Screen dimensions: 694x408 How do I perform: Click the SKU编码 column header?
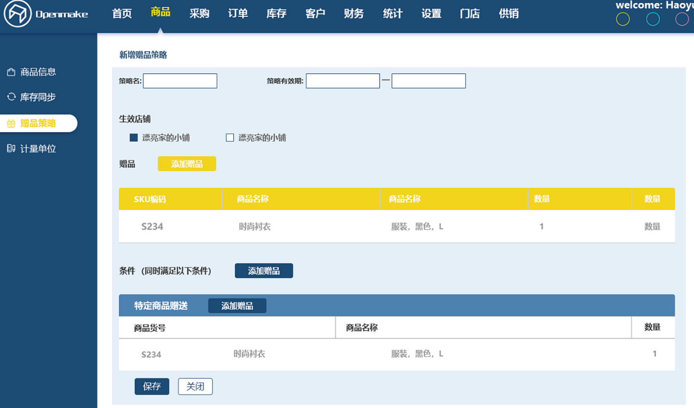tap(170, 199)
